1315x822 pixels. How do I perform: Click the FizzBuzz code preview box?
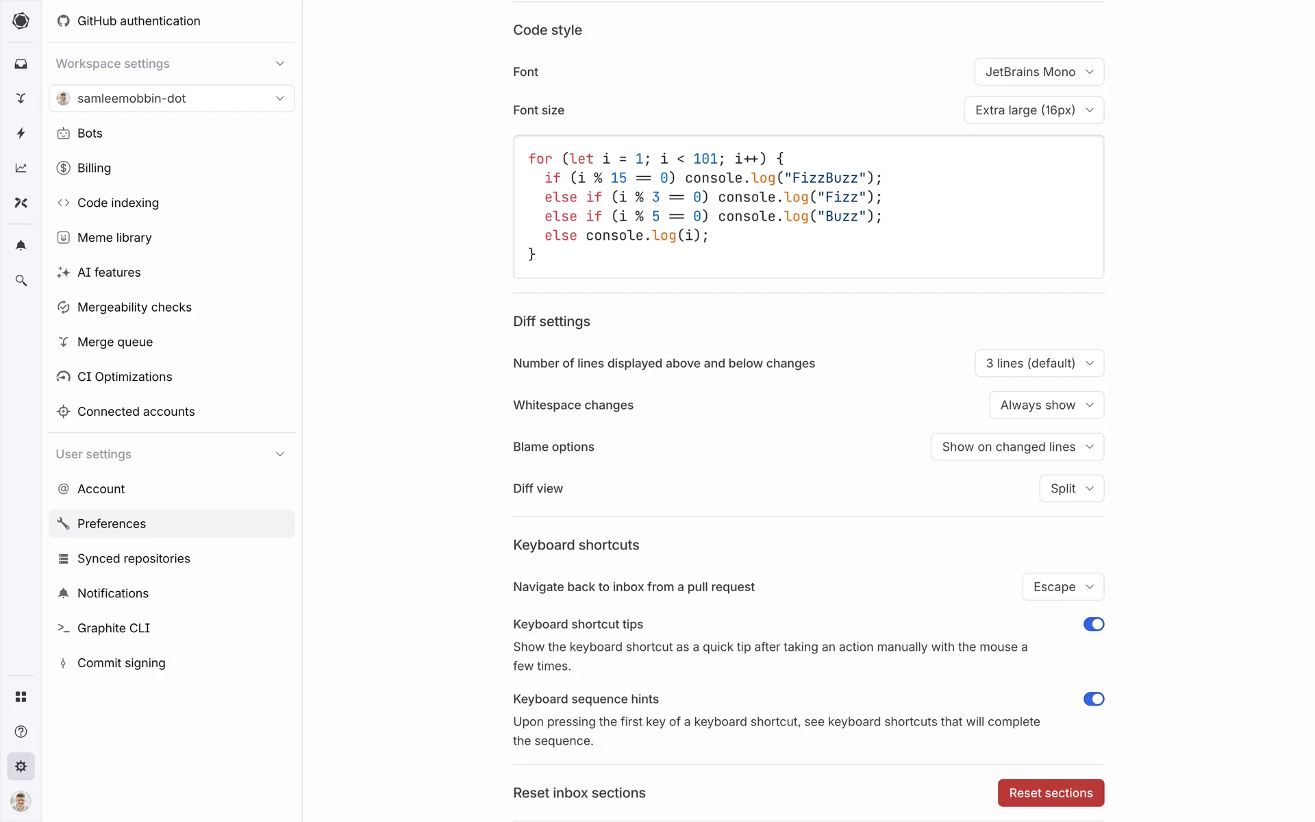point(808,207)
